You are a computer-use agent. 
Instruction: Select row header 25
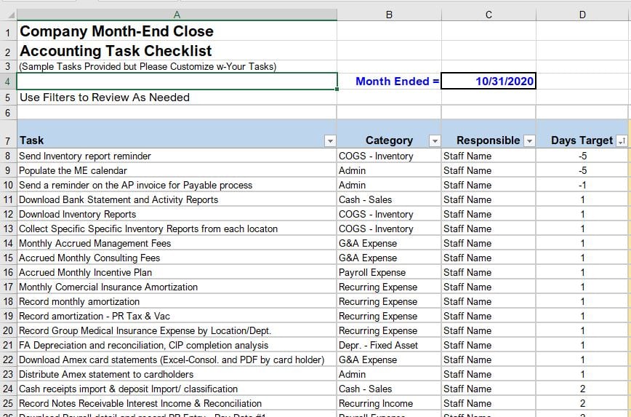[x=8, y=403]
